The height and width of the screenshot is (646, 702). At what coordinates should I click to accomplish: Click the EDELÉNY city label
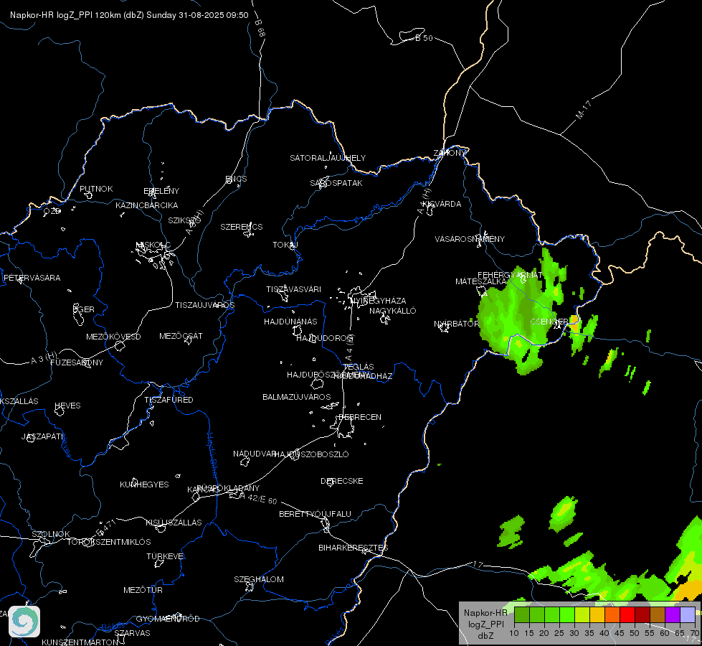point(161,190)
